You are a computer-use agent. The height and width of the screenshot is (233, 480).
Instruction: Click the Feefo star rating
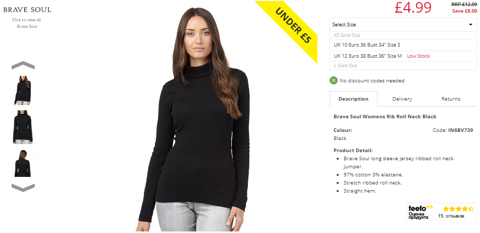(x=458, y=209)
